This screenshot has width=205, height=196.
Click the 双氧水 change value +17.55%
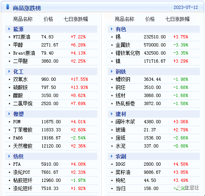(x=79, y=79)
